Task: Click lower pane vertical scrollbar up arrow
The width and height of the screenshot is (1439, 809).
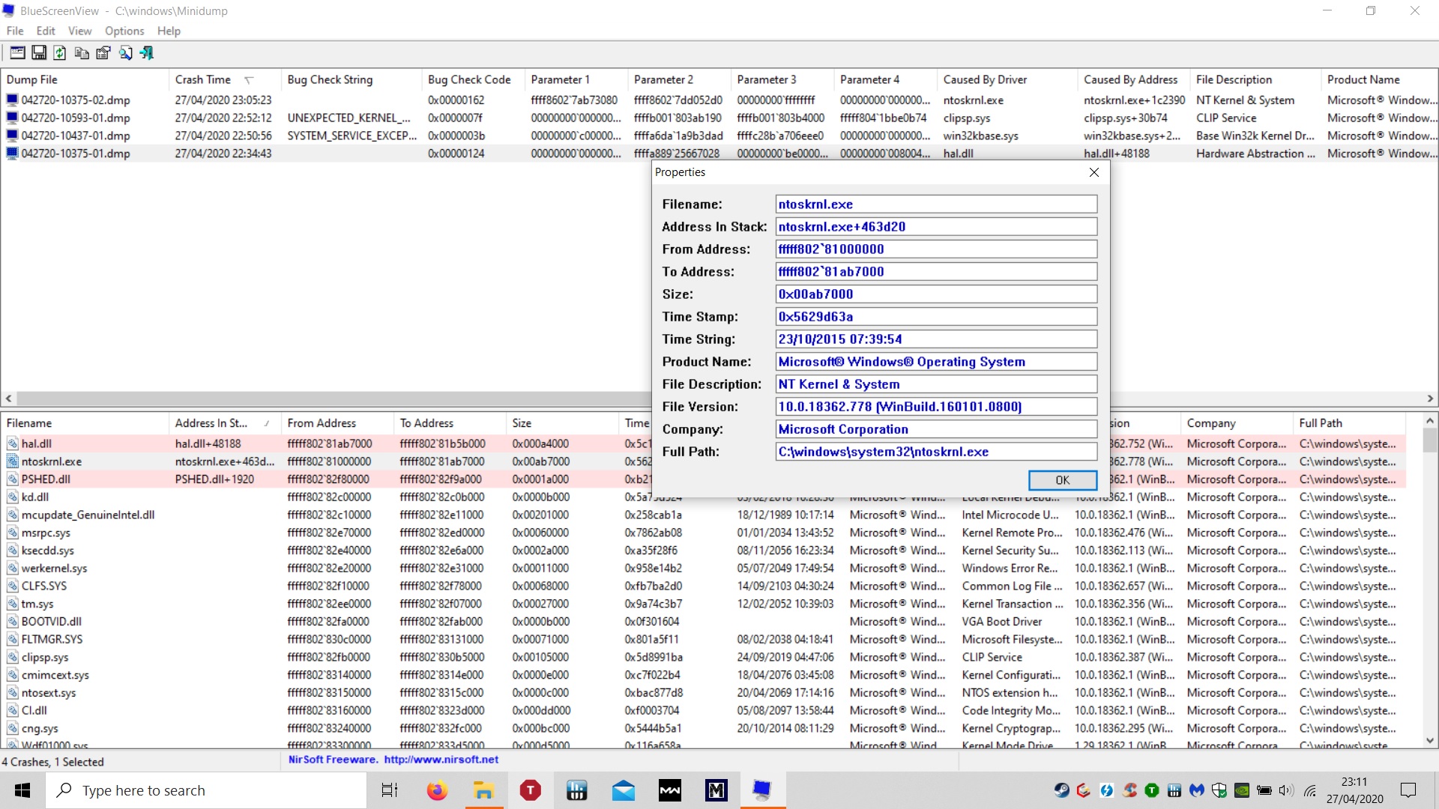Action: coord(1430,421)
